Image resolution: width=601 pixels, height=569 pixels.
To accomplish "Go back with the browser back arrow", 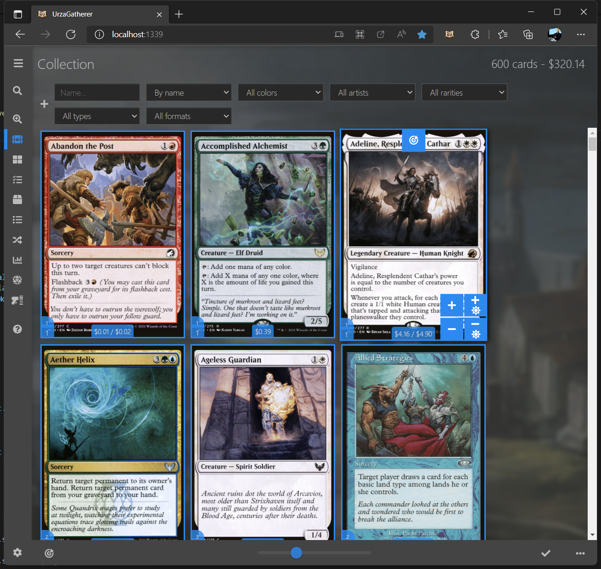I will click(x=20, y=34).
